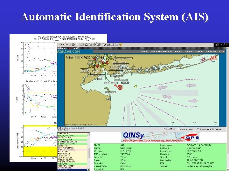The image size is (229, 171).
Task: Open the Asia menu item
Action: tap(221, 52)
